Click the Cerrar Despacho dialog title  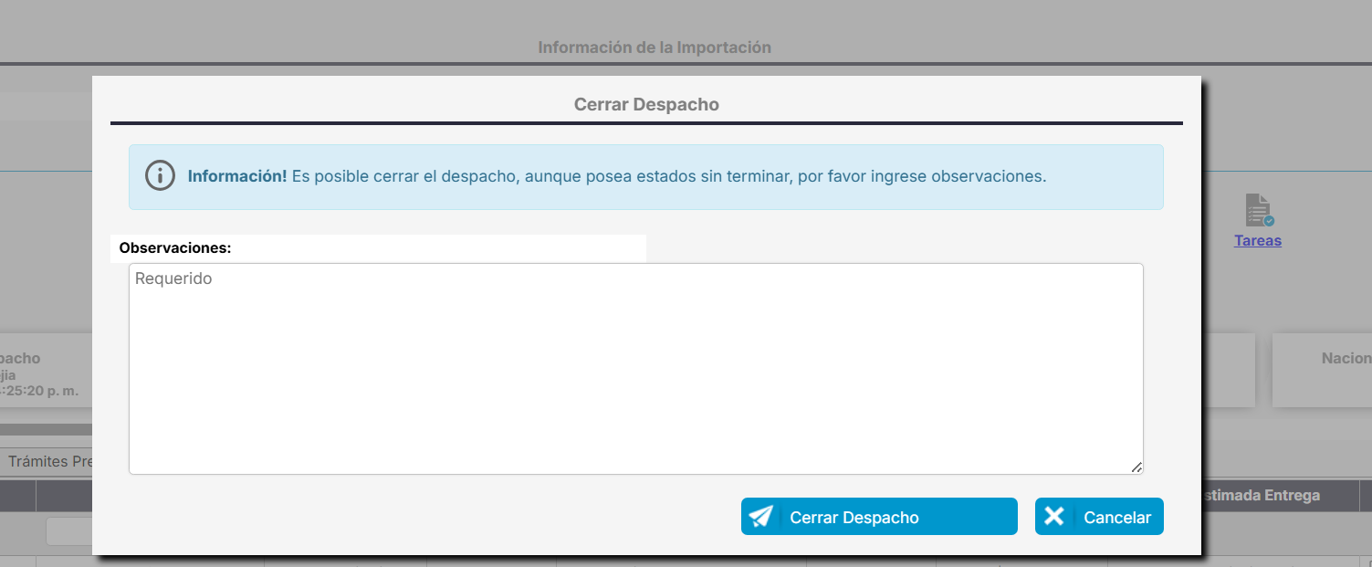point(646,105)
